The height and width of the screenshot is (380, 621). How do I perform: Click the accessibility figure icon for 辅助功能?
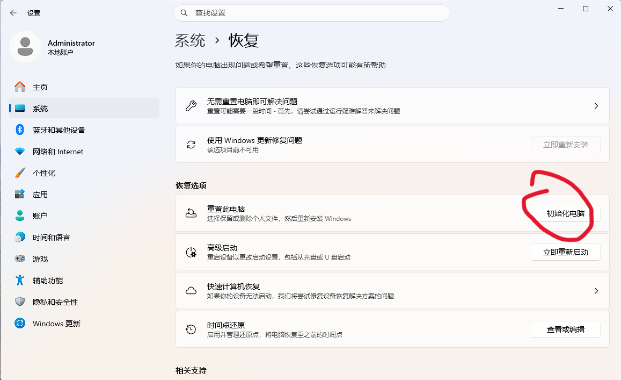pos(20,280)
